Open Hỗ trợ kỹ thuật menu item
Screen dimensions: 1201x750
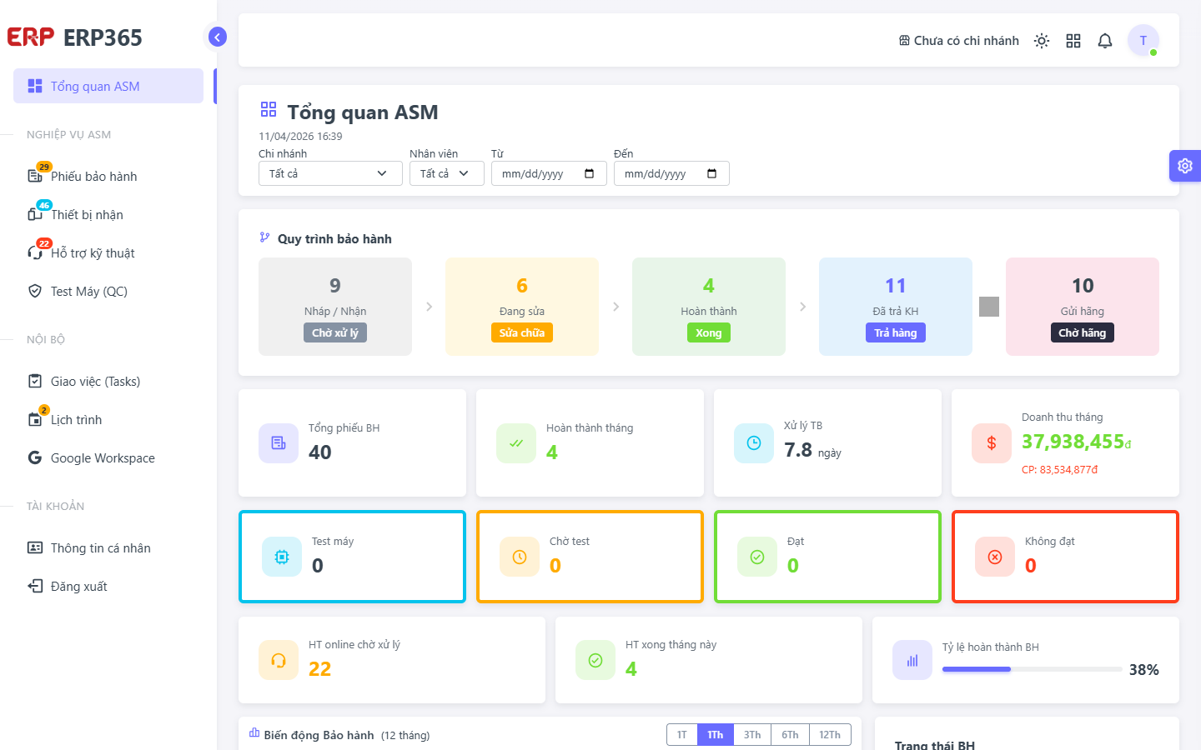click(108, 252)
